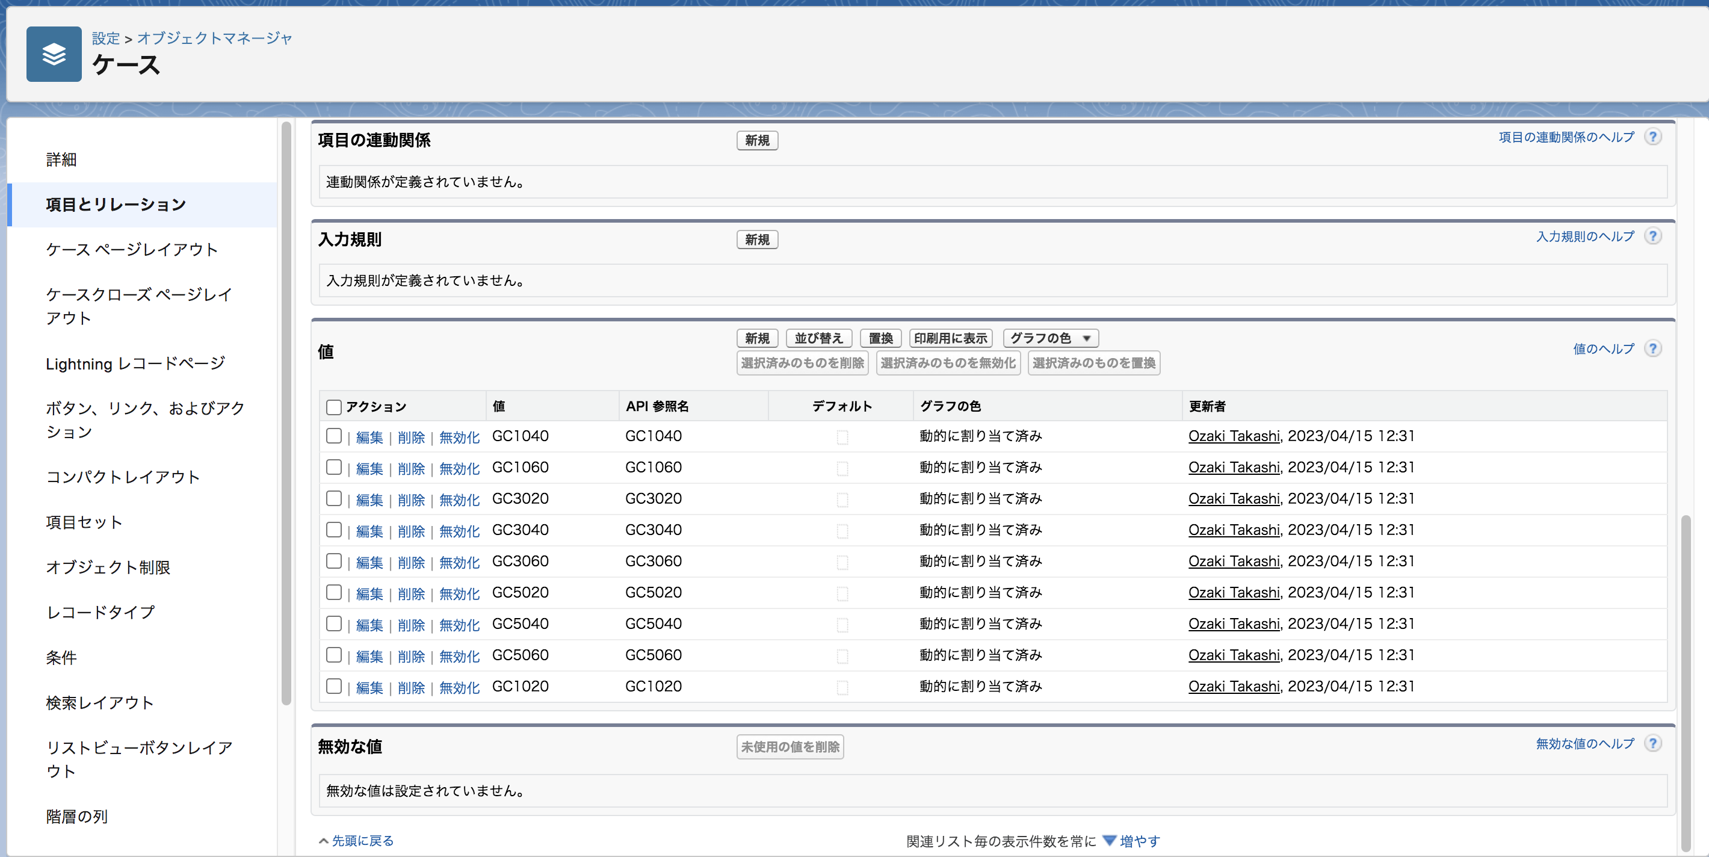Open help for 無効な値 section

click(1653, 744)
